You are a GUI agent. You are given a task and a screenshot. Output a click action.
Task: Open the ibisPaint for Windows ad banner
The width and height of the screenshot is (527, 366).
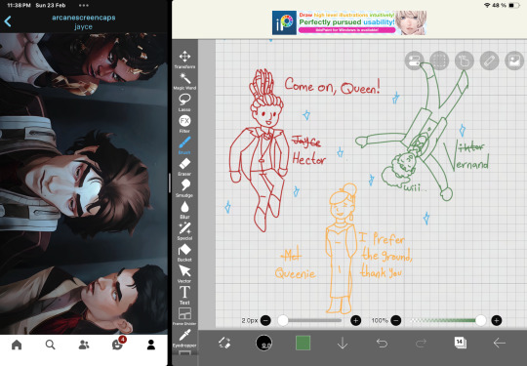[349, 22]
